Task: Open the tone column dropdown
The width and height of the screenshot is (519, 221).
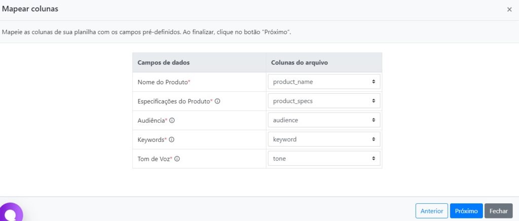Action: click(324, 159)
